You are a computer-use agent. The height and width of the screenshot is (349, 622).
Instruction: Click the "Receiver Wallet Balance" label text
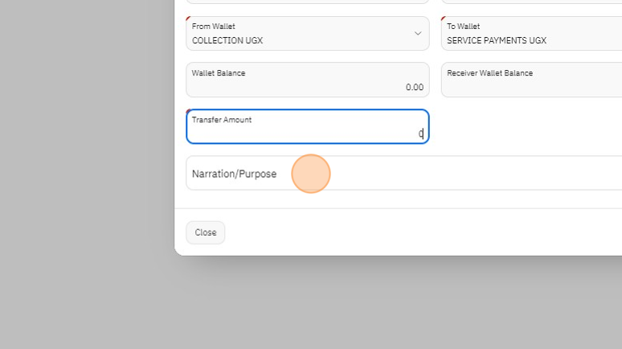[x=489, y=73]
